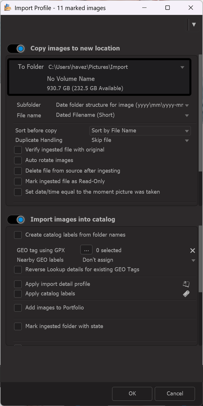Toggle Copy images to new location switch
The height and width of the screenshot is (406, 203).
16,48
